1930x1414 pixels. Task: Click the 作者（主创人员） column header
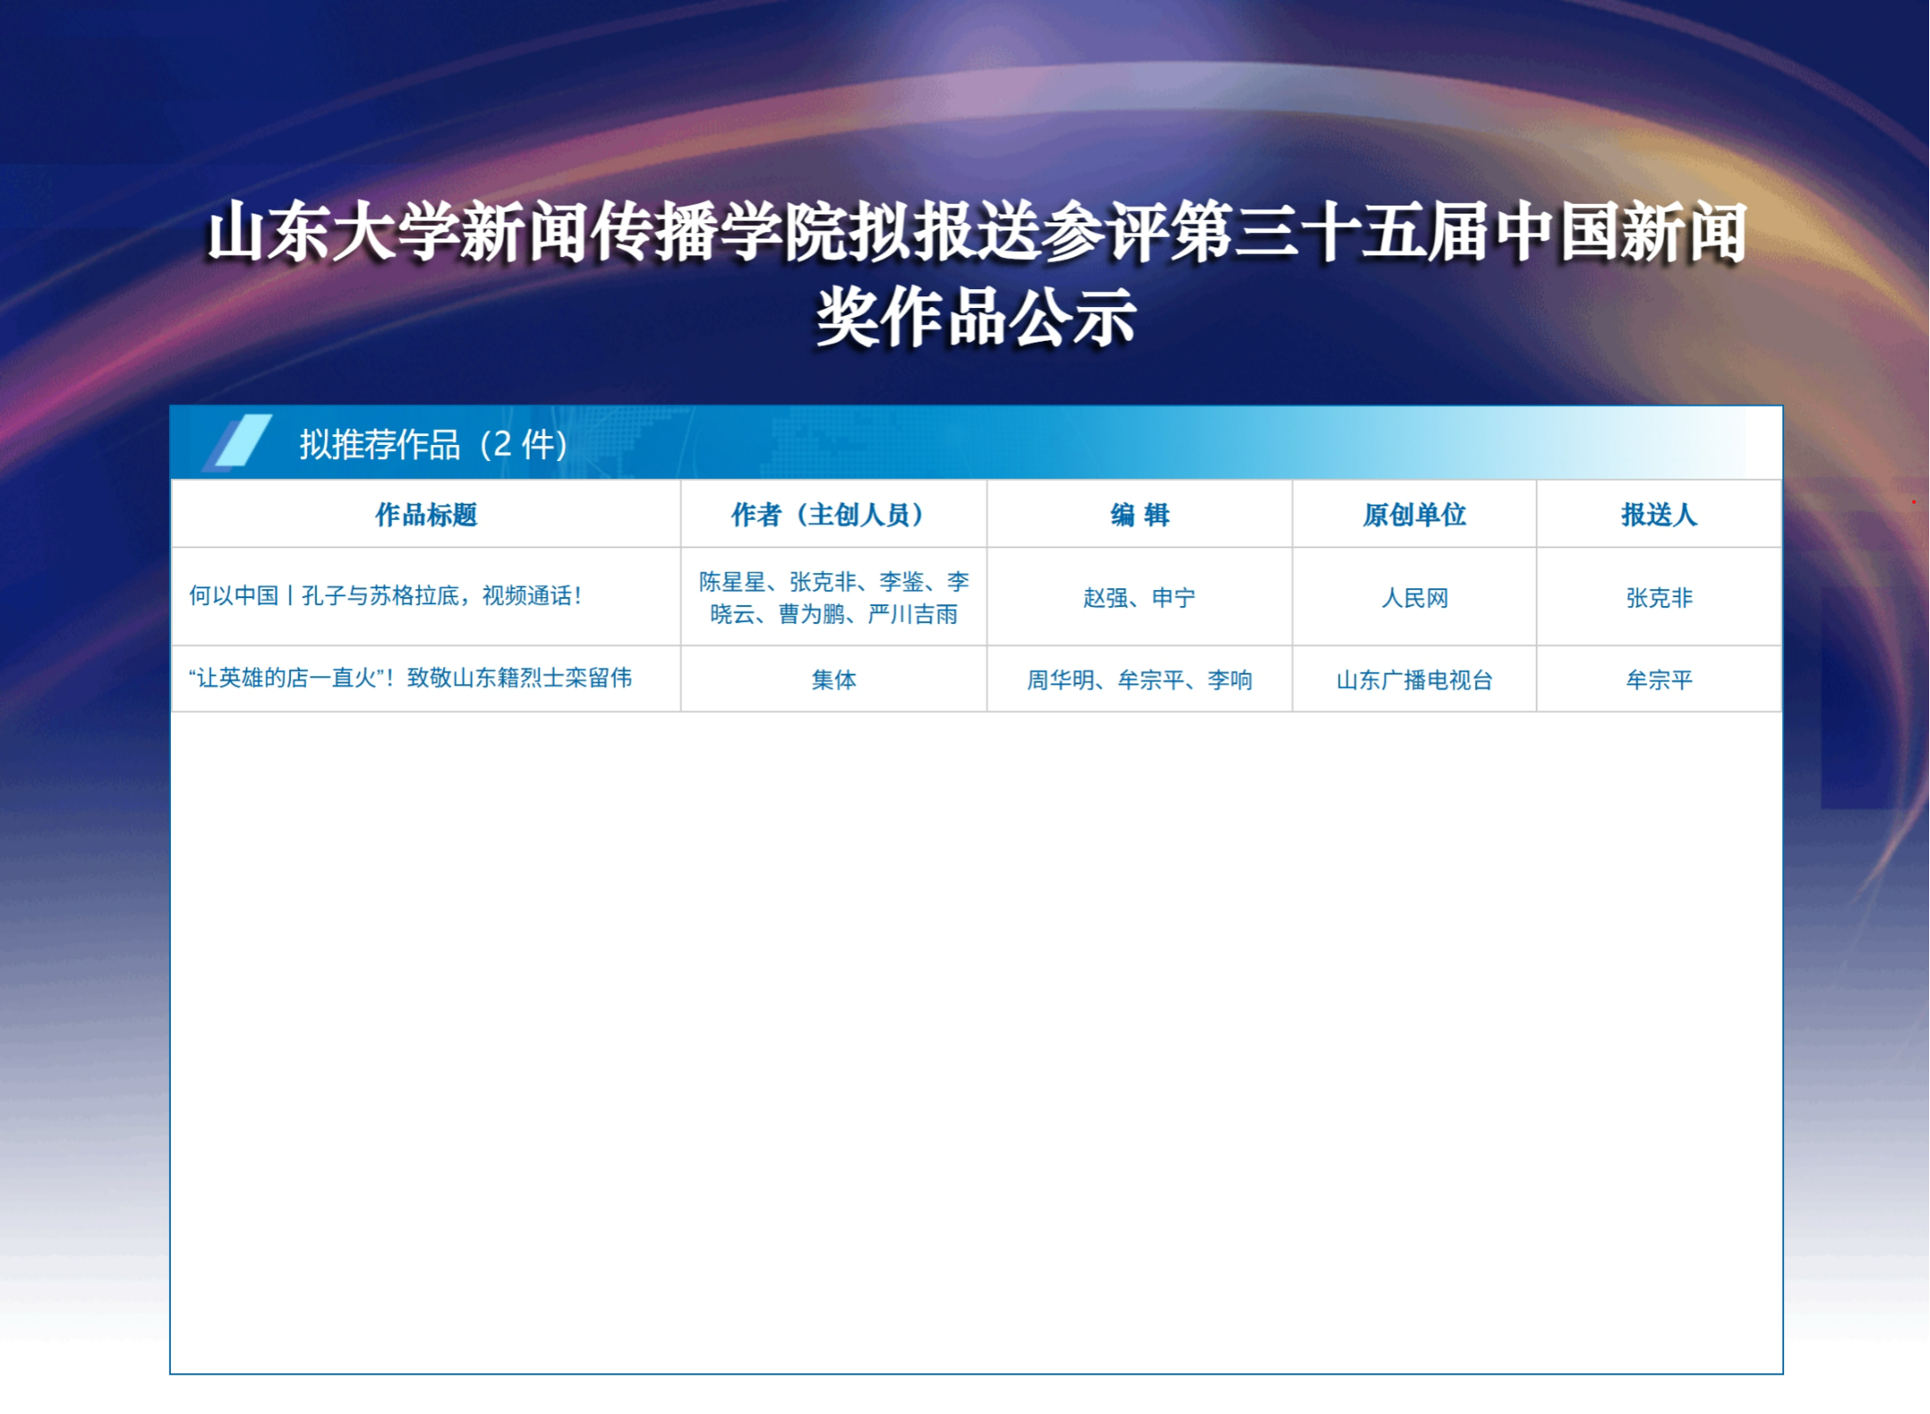833,514
